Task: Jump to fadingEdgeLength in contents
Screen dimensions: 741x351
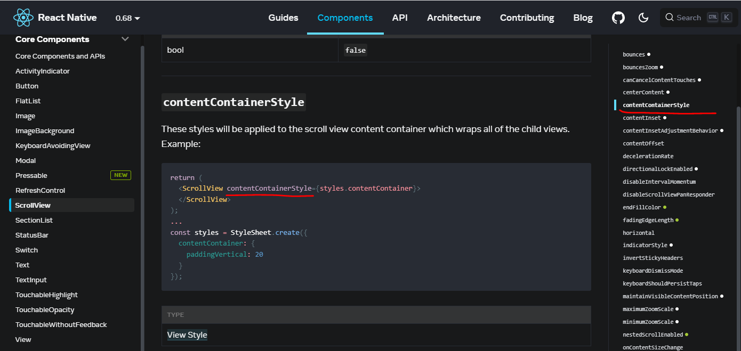Action: 648,220
